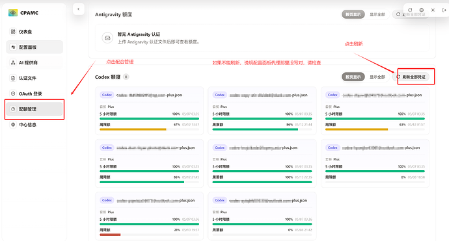Click the 05/10 19:57 reset time

click(x=191, y=230)
